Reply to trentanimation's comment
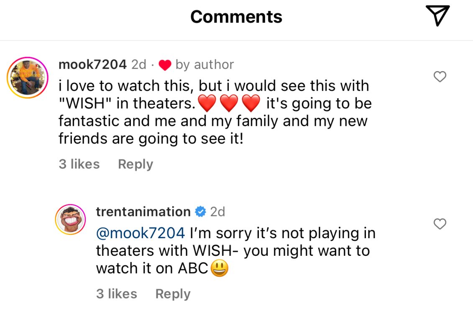Screen dimensions: 473x321 [173, 294]
